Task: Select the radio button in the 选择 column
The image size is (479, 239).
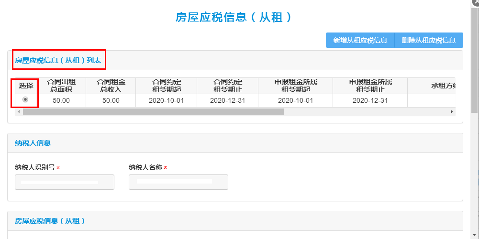Action: point(25,100)
